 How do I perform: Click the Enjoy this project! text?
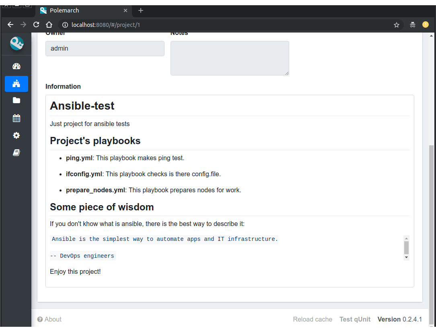coord(75,271)
